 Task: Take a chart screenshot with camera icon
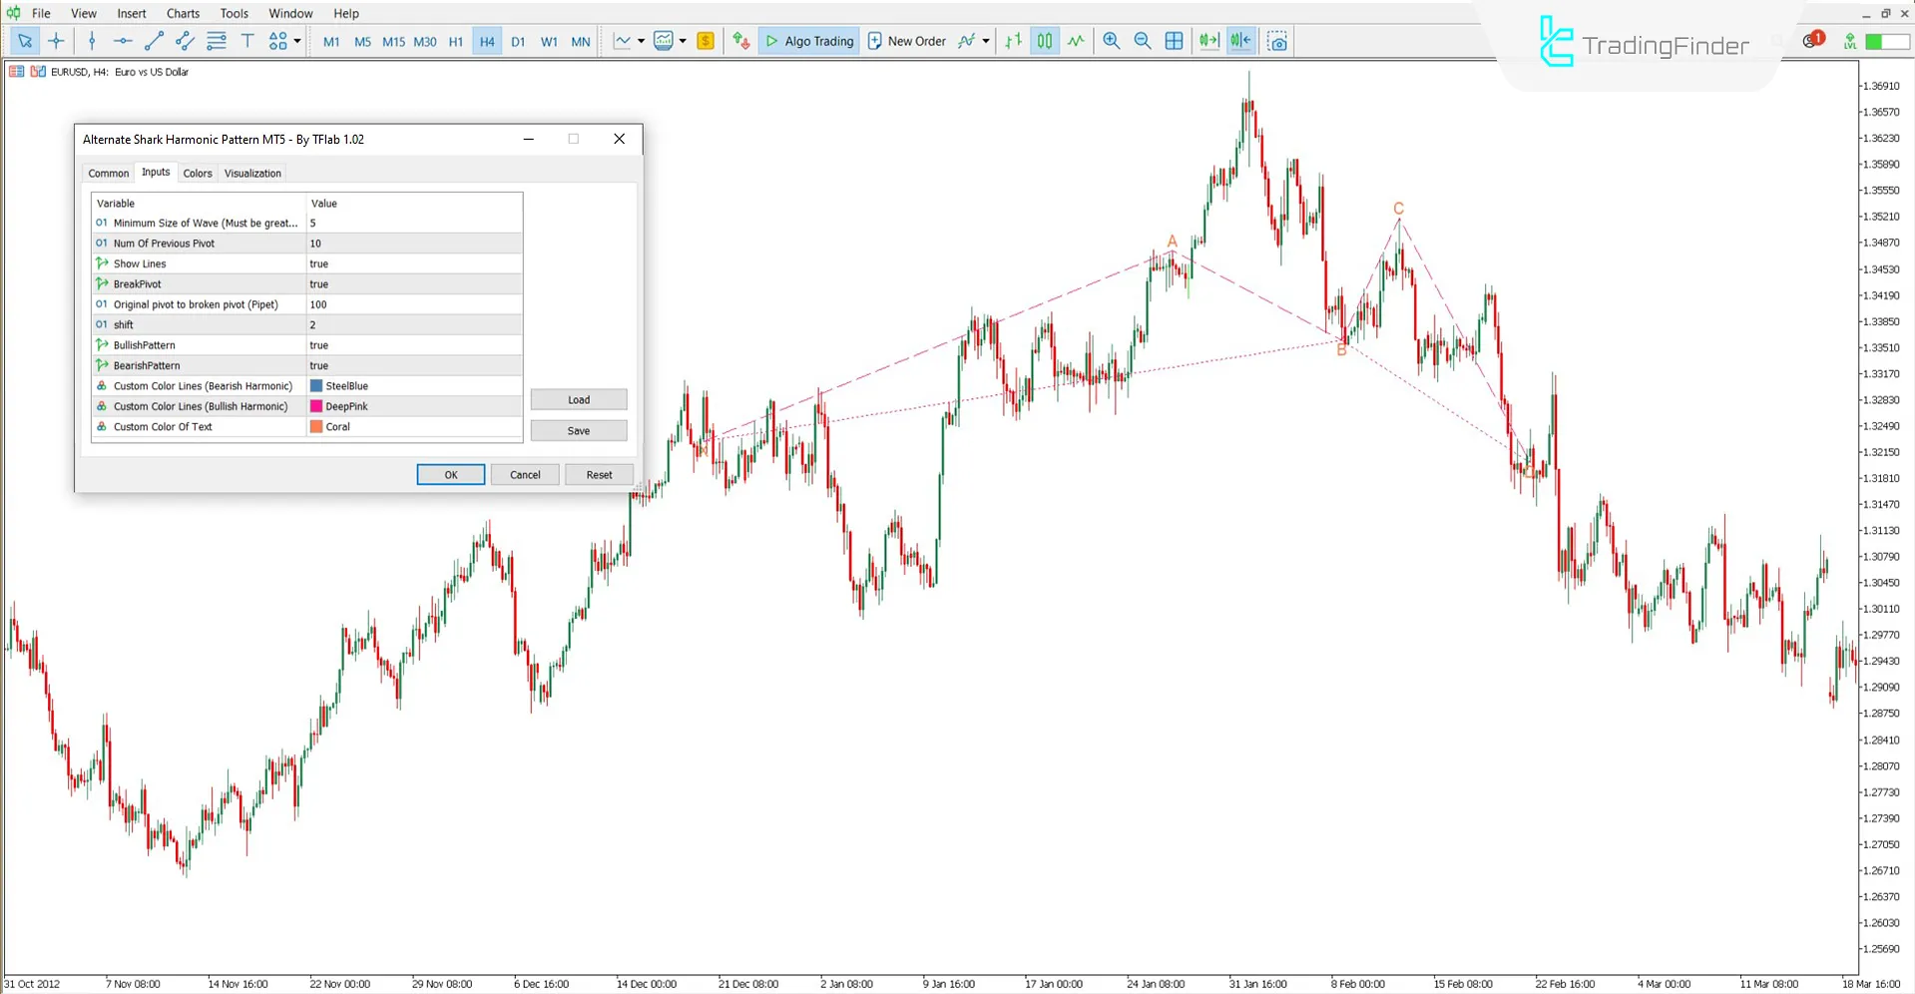point(1277,41)
